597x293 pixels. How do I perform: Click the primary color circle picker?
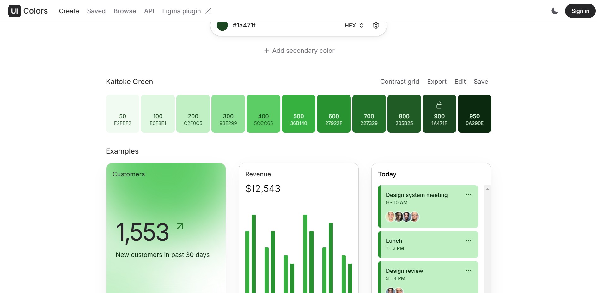pyautogui.click(x=222, y=26)
